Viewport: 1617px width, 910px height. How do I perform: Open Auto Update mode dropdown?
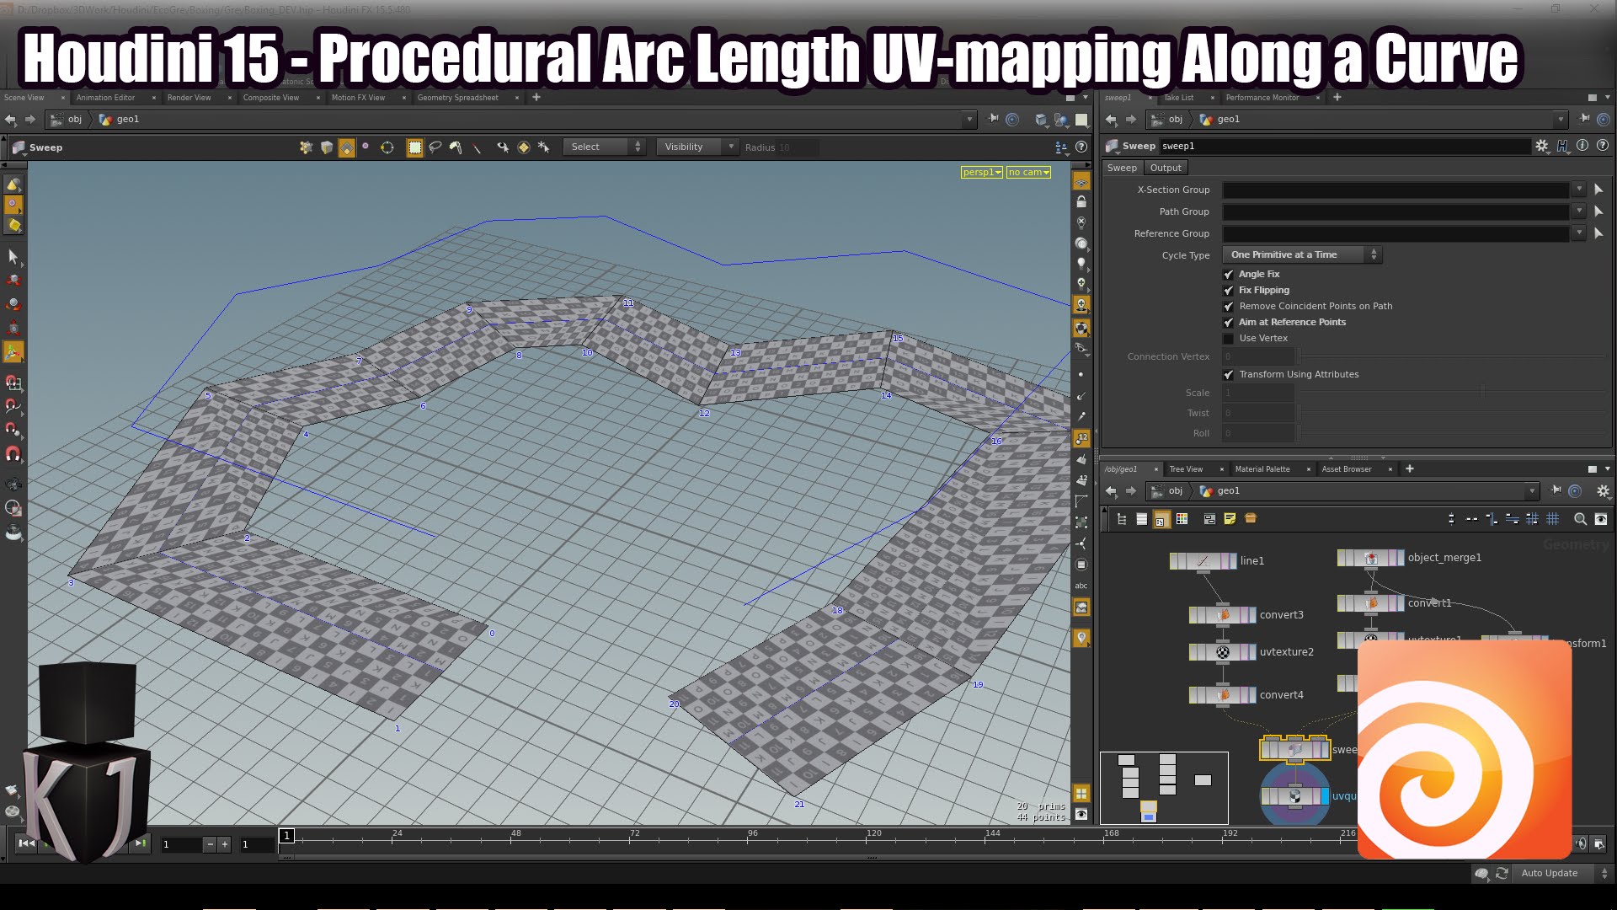click(x=1563, y=874)
